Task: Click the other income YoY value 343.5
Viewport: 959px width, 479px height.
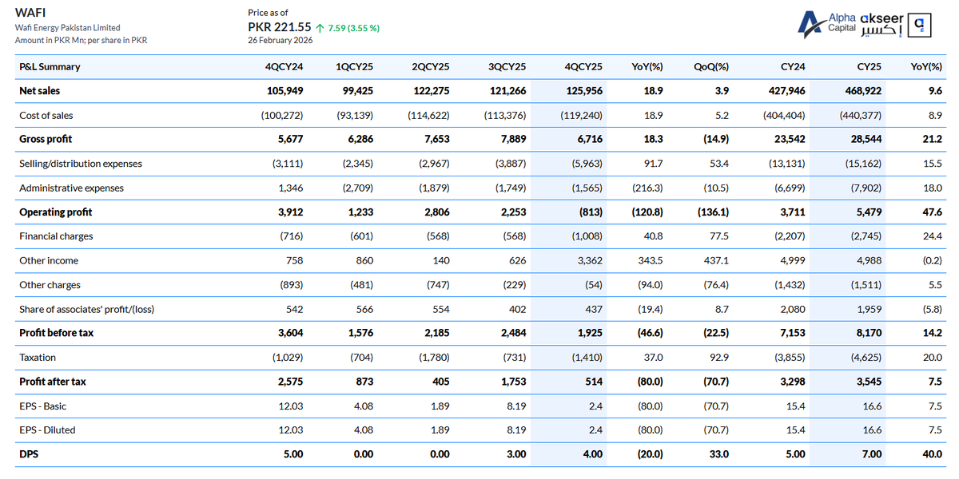Action: click(x=651, y=260)
